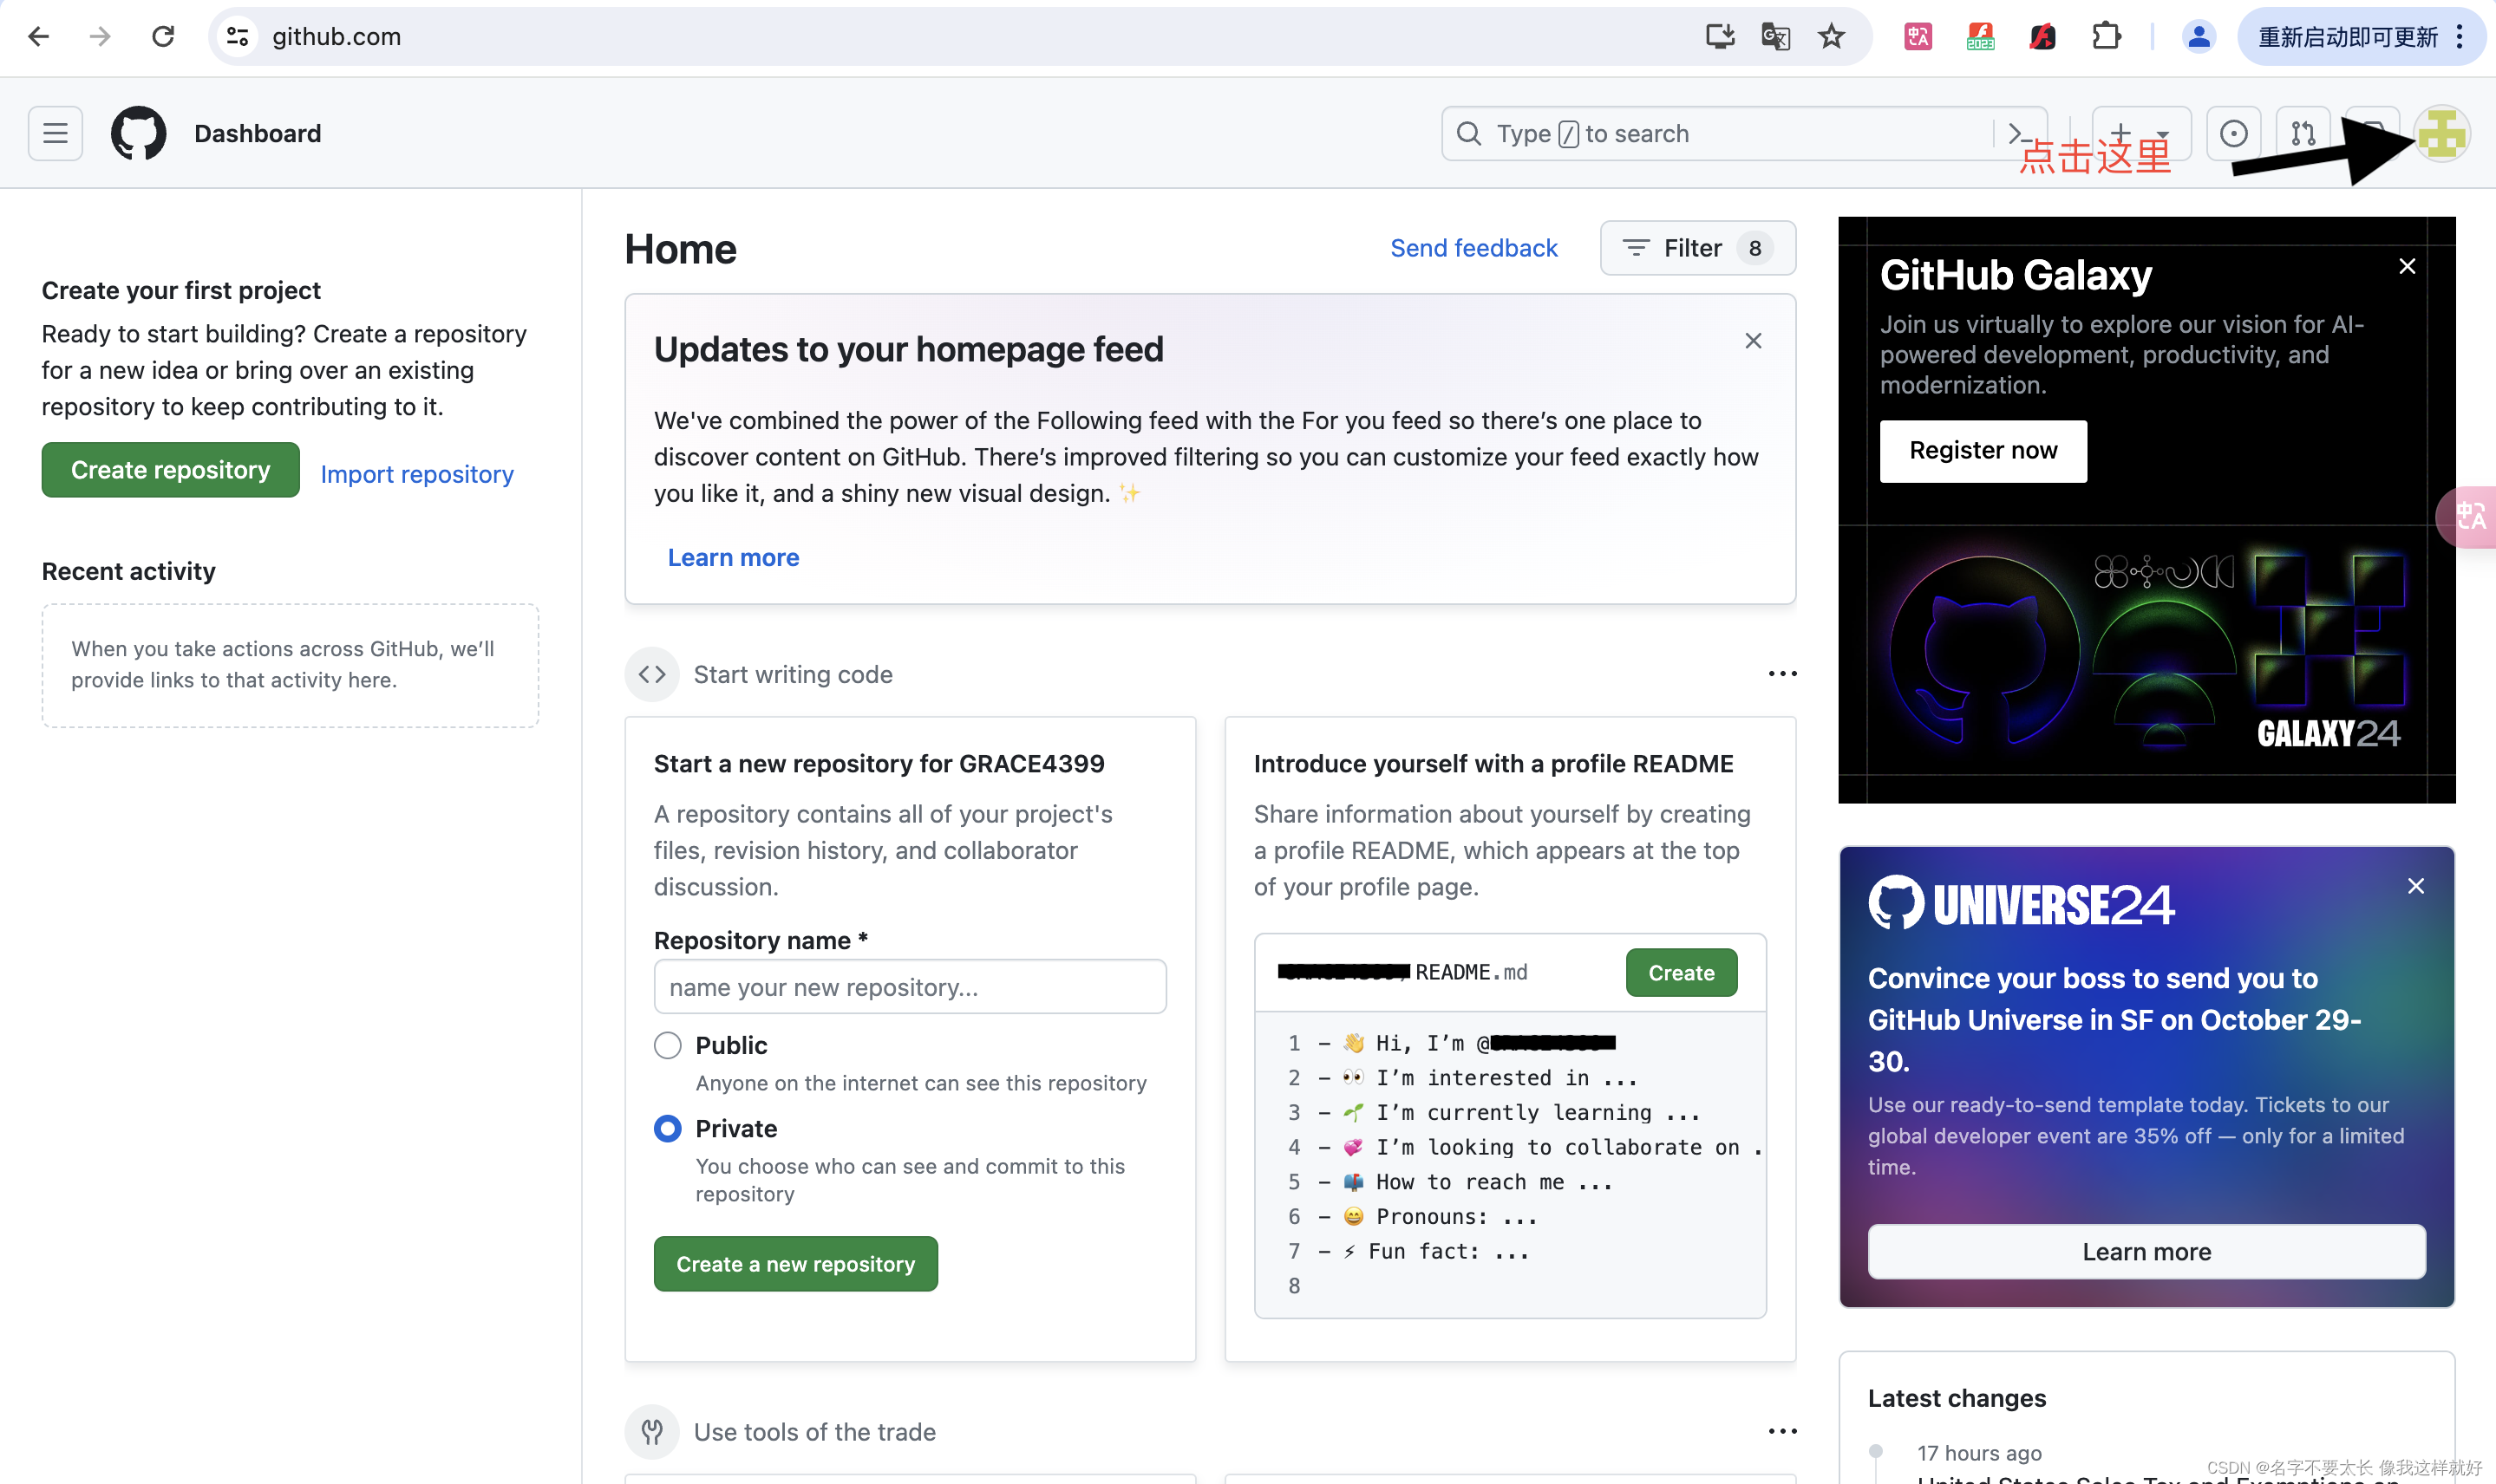Click the Send feedback link
Image resolution: width=2496 pixels, height=1484 pixels.
[1473, 248]
